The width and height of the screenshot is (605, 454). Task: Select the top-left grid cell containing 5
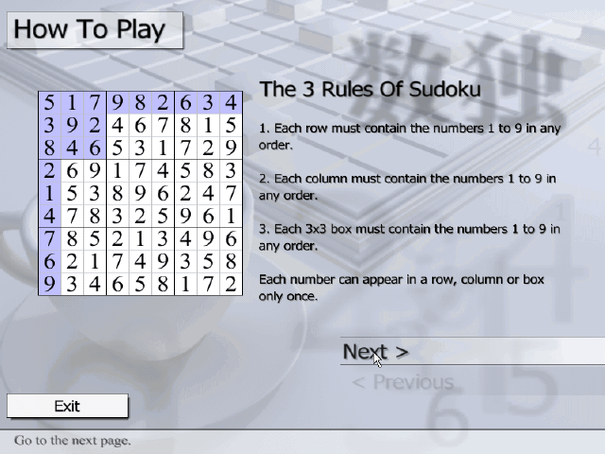49,103
